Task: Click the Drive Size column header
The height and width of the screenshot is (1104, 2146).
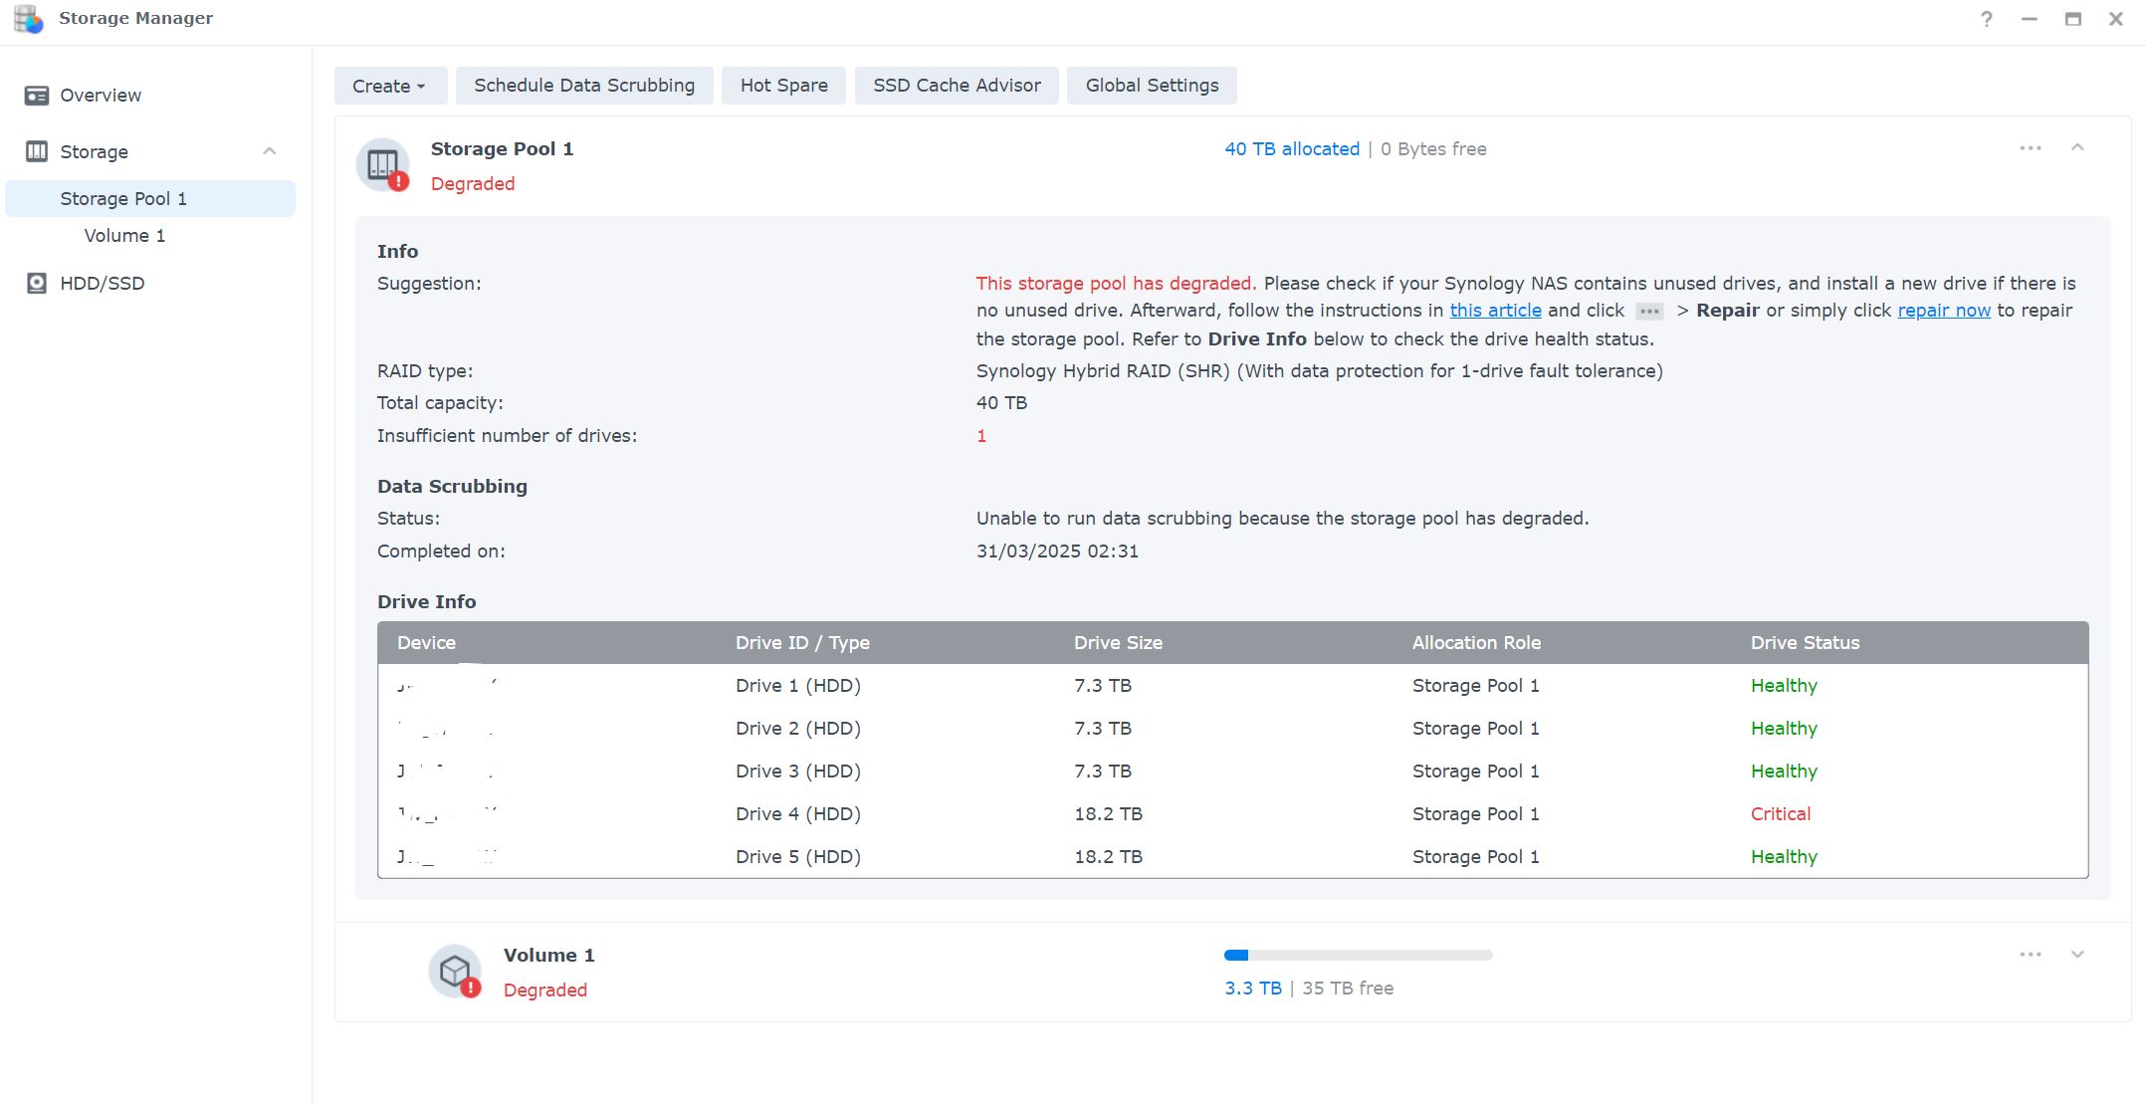Action: tap(1118, 643)
